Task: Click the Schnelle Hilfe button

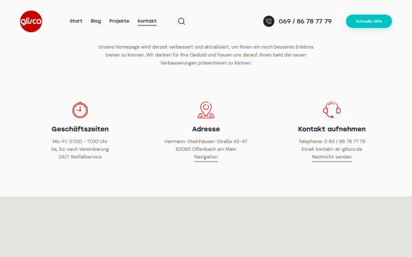Action: (x=369, y=21)
